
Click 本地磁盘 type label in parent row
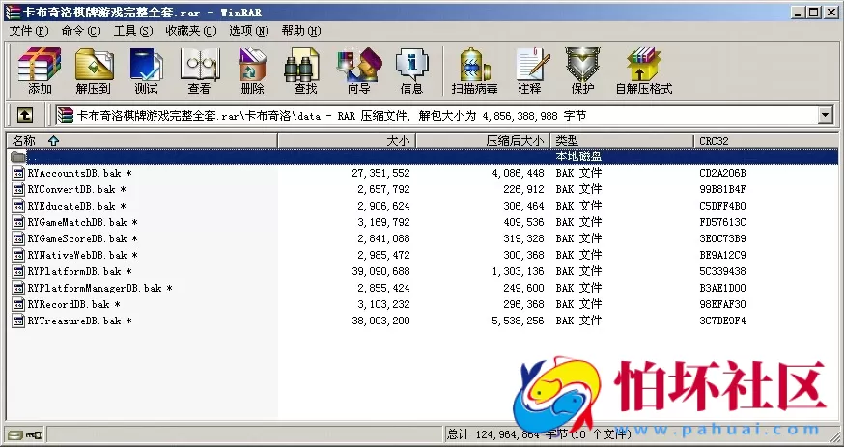coord(578,156)
